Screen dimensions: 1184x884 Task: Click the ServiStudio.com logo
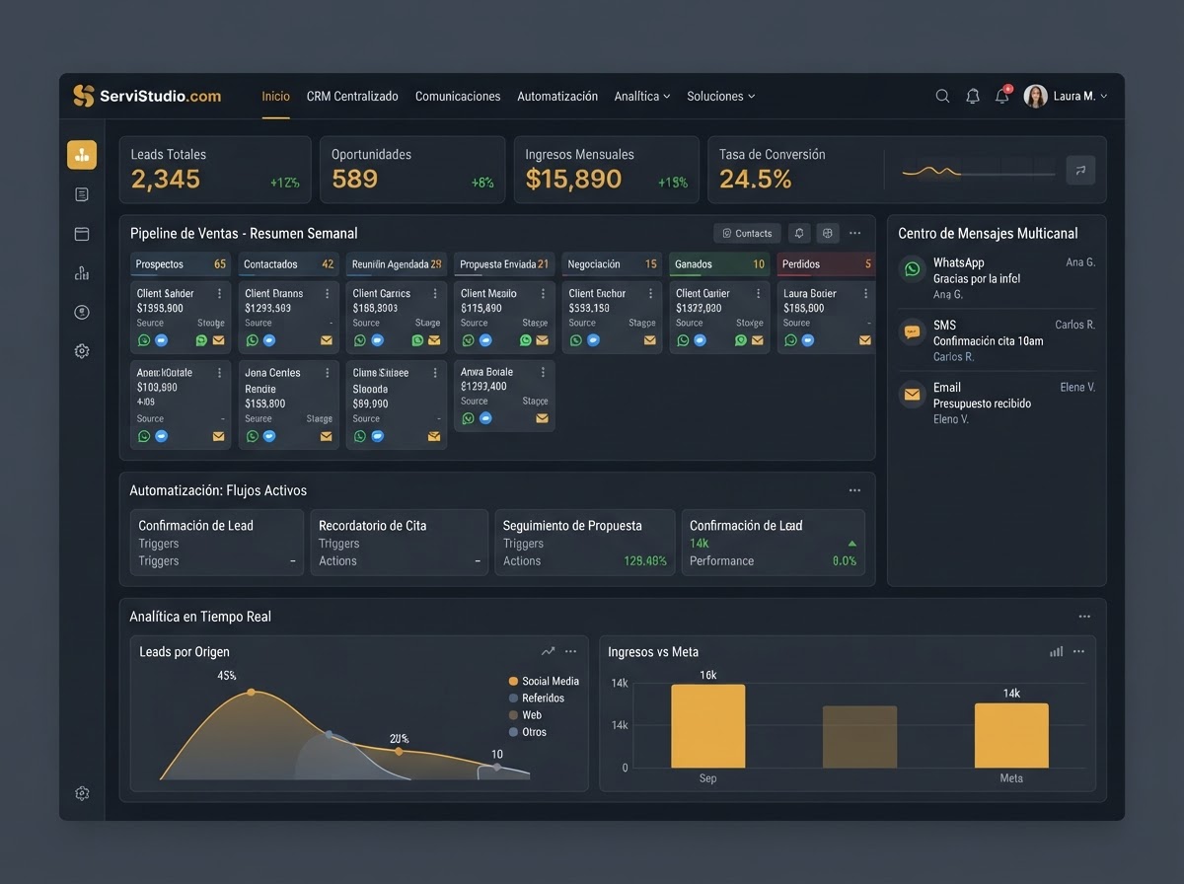coord(147,96)
